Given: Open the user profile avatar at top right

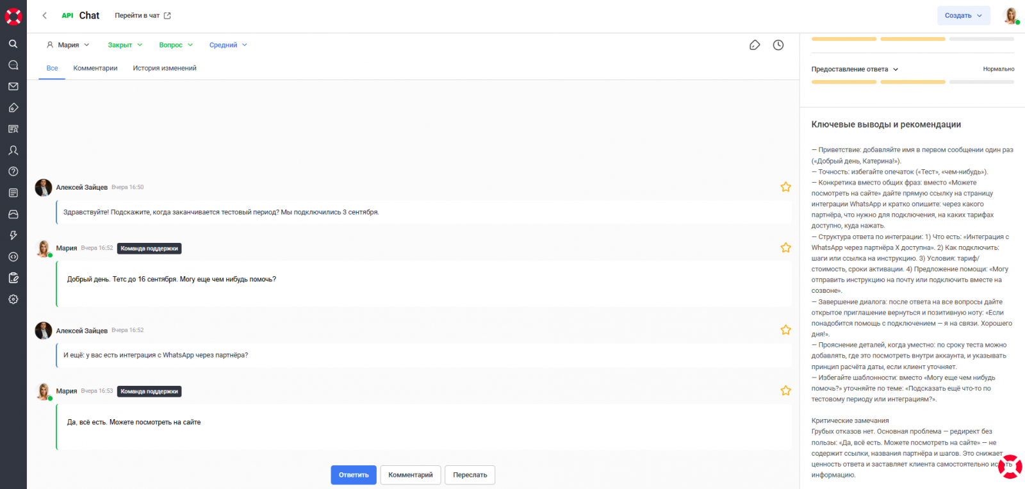Looking at the screenshot, I should [1011, 15].
